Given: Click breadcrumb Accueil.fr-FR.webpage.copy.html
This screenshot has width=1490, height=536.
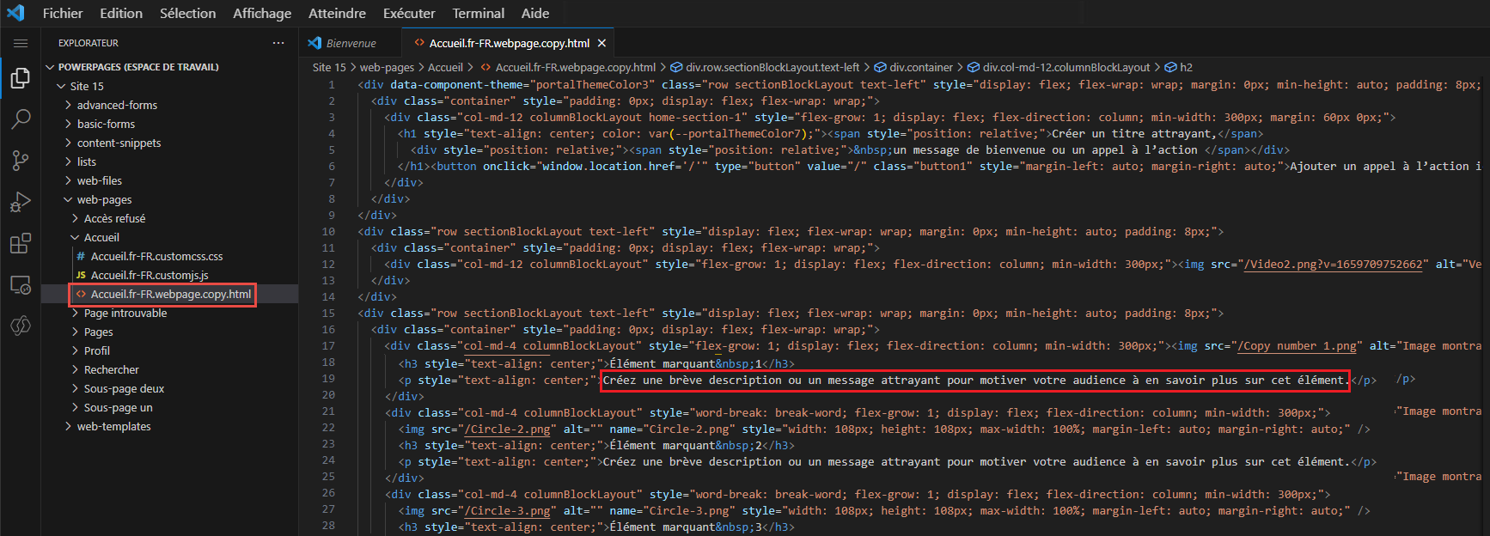Looking at the screenshot, I should tap(575, 67).
